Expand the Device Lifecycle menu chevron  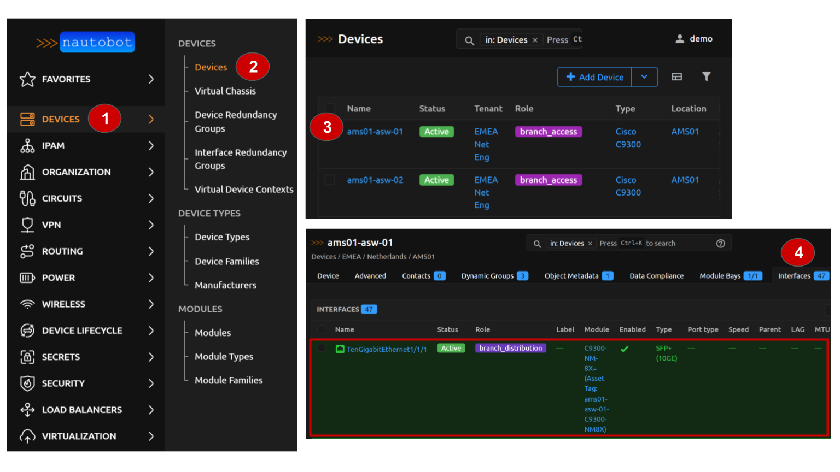click(x=151, y=331)
